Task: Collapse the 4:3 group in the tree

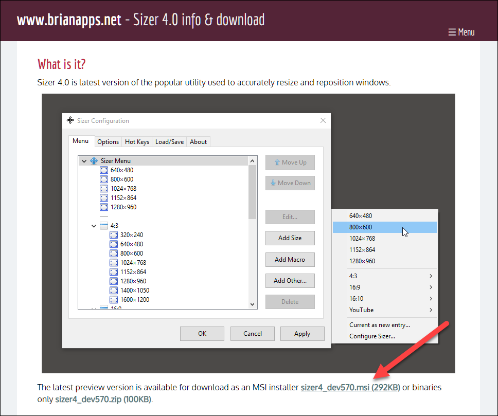Action: coord(94,226)
